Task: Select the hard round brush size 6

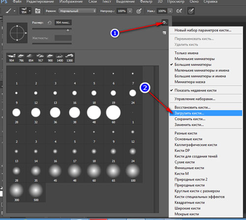Action: 113,76
